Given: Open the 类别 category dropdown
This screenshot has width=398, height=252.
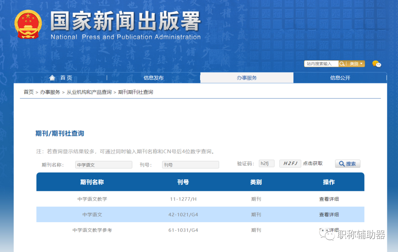Looking at the screenshot, I should 355,64.
